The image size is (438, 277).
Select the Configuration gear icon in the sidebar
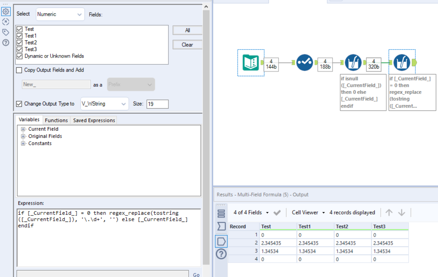click(6, 12)
